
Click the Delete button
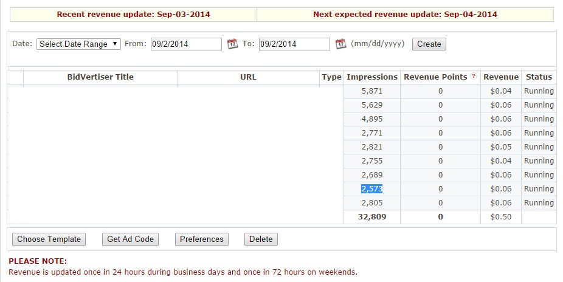click(261, 239)
